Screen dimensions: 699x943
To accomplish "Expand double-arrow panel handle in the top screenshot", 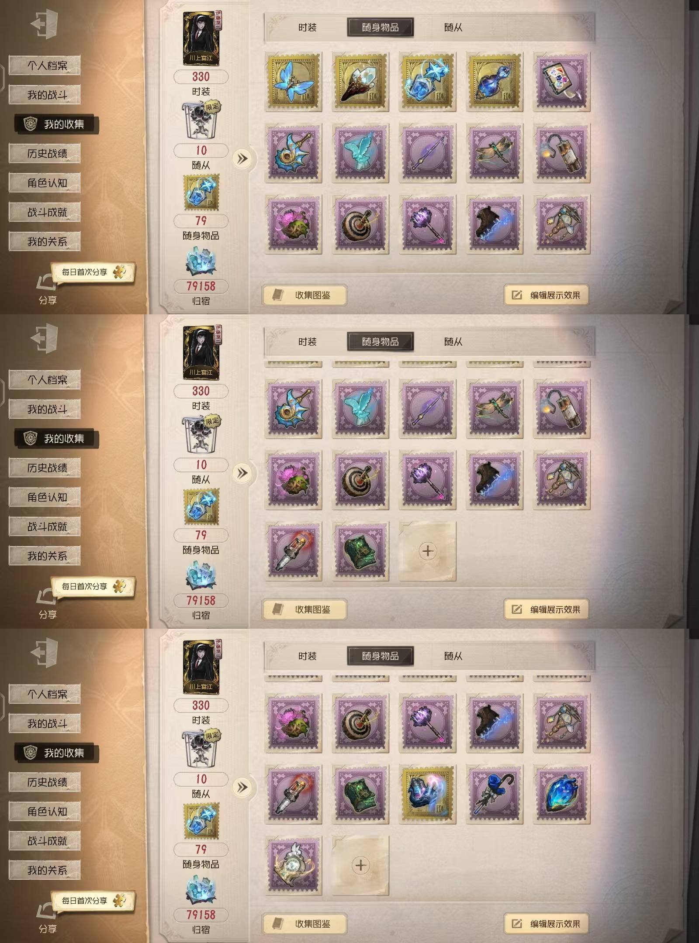I will [242, 159].
